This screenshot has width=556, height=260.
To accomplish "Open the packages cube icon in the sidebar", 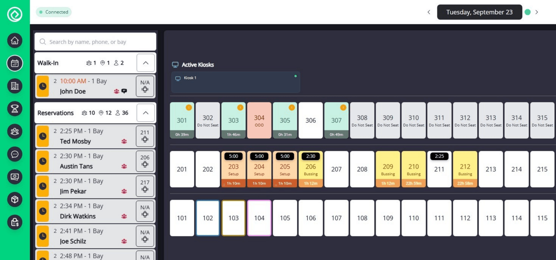I will tap(15, 199).
